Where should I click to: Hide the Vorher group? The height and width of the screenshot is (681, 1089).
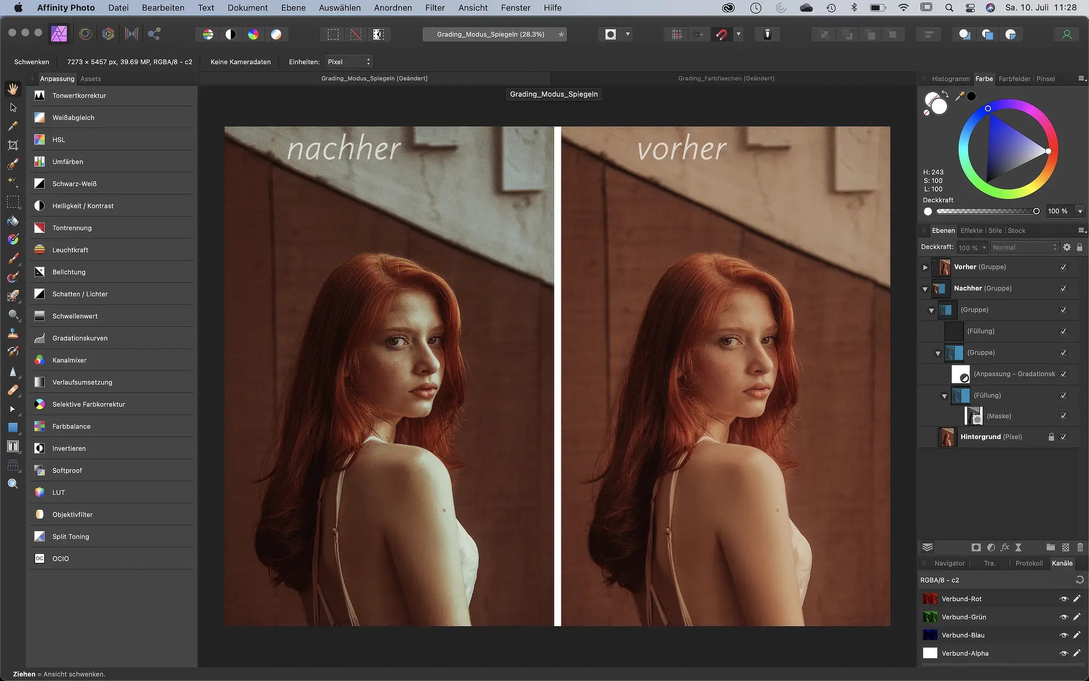[x=1063, y=267]
